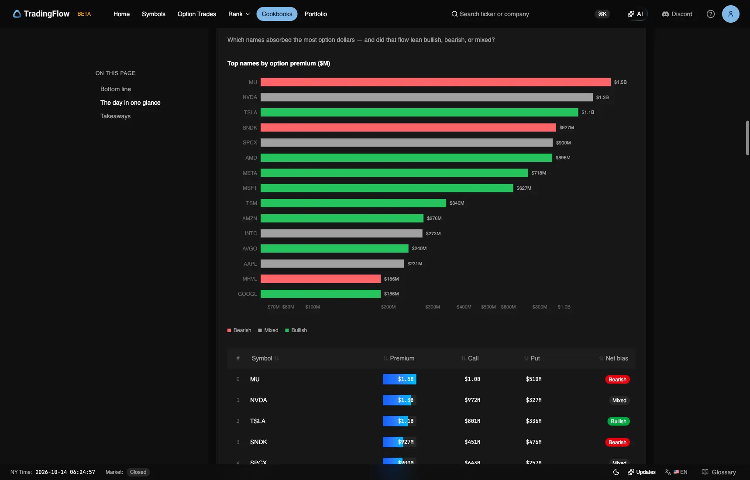750x480 pixels.
Task: Click the green Bullish badge for TSLA
Action: point(618,422)
